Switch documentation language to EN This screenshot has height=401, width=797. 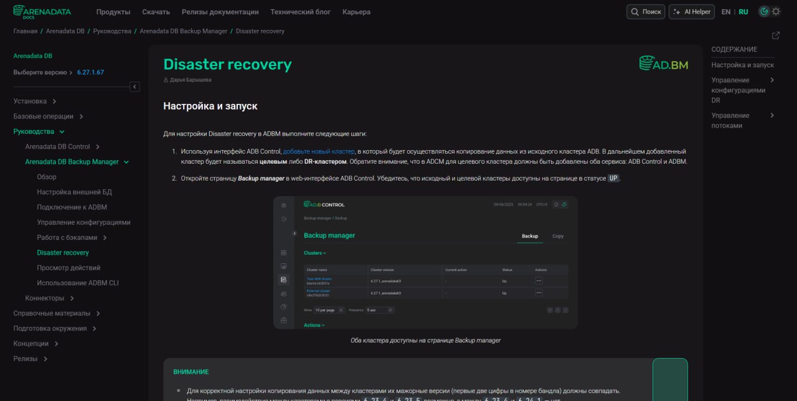726,12
